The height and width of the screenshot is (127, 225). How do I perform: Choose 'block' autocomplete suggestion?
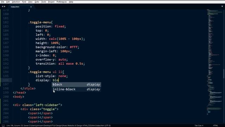(76, 85)
